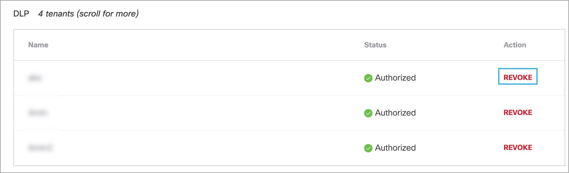Click the Action column header
This screenshot has height=173, width=569.
(515, 45)
